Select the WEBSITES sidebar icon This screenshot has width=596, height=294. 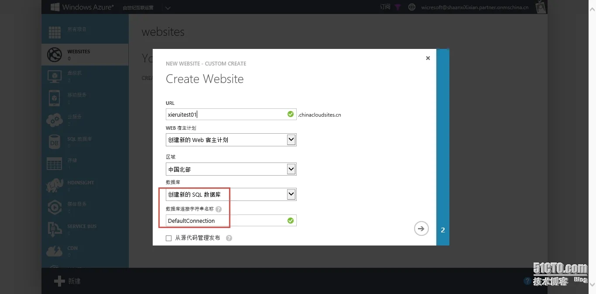tap(55, 54)
